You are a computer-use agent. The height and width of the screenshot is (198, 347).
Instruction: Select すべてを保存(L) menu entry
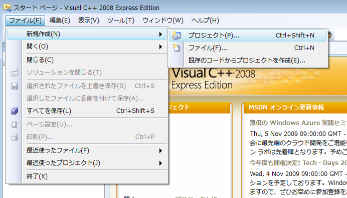pos(87,111)
